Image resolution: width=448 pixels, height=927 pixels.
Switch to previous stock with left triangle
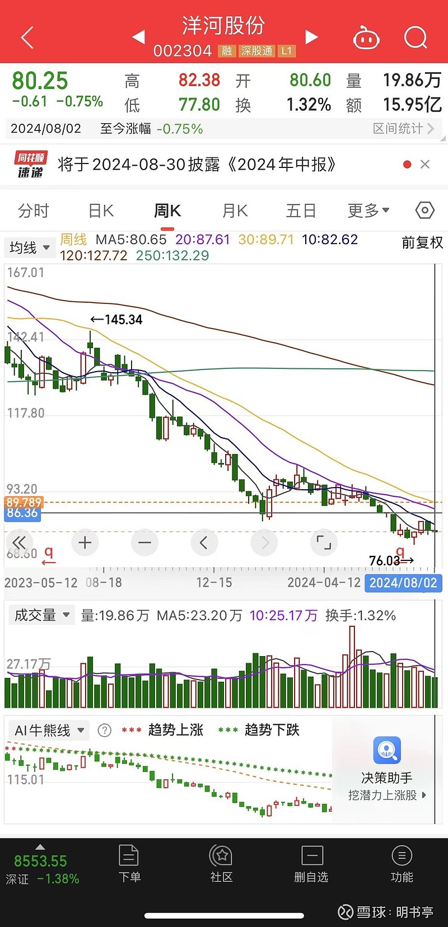[138, 37]
